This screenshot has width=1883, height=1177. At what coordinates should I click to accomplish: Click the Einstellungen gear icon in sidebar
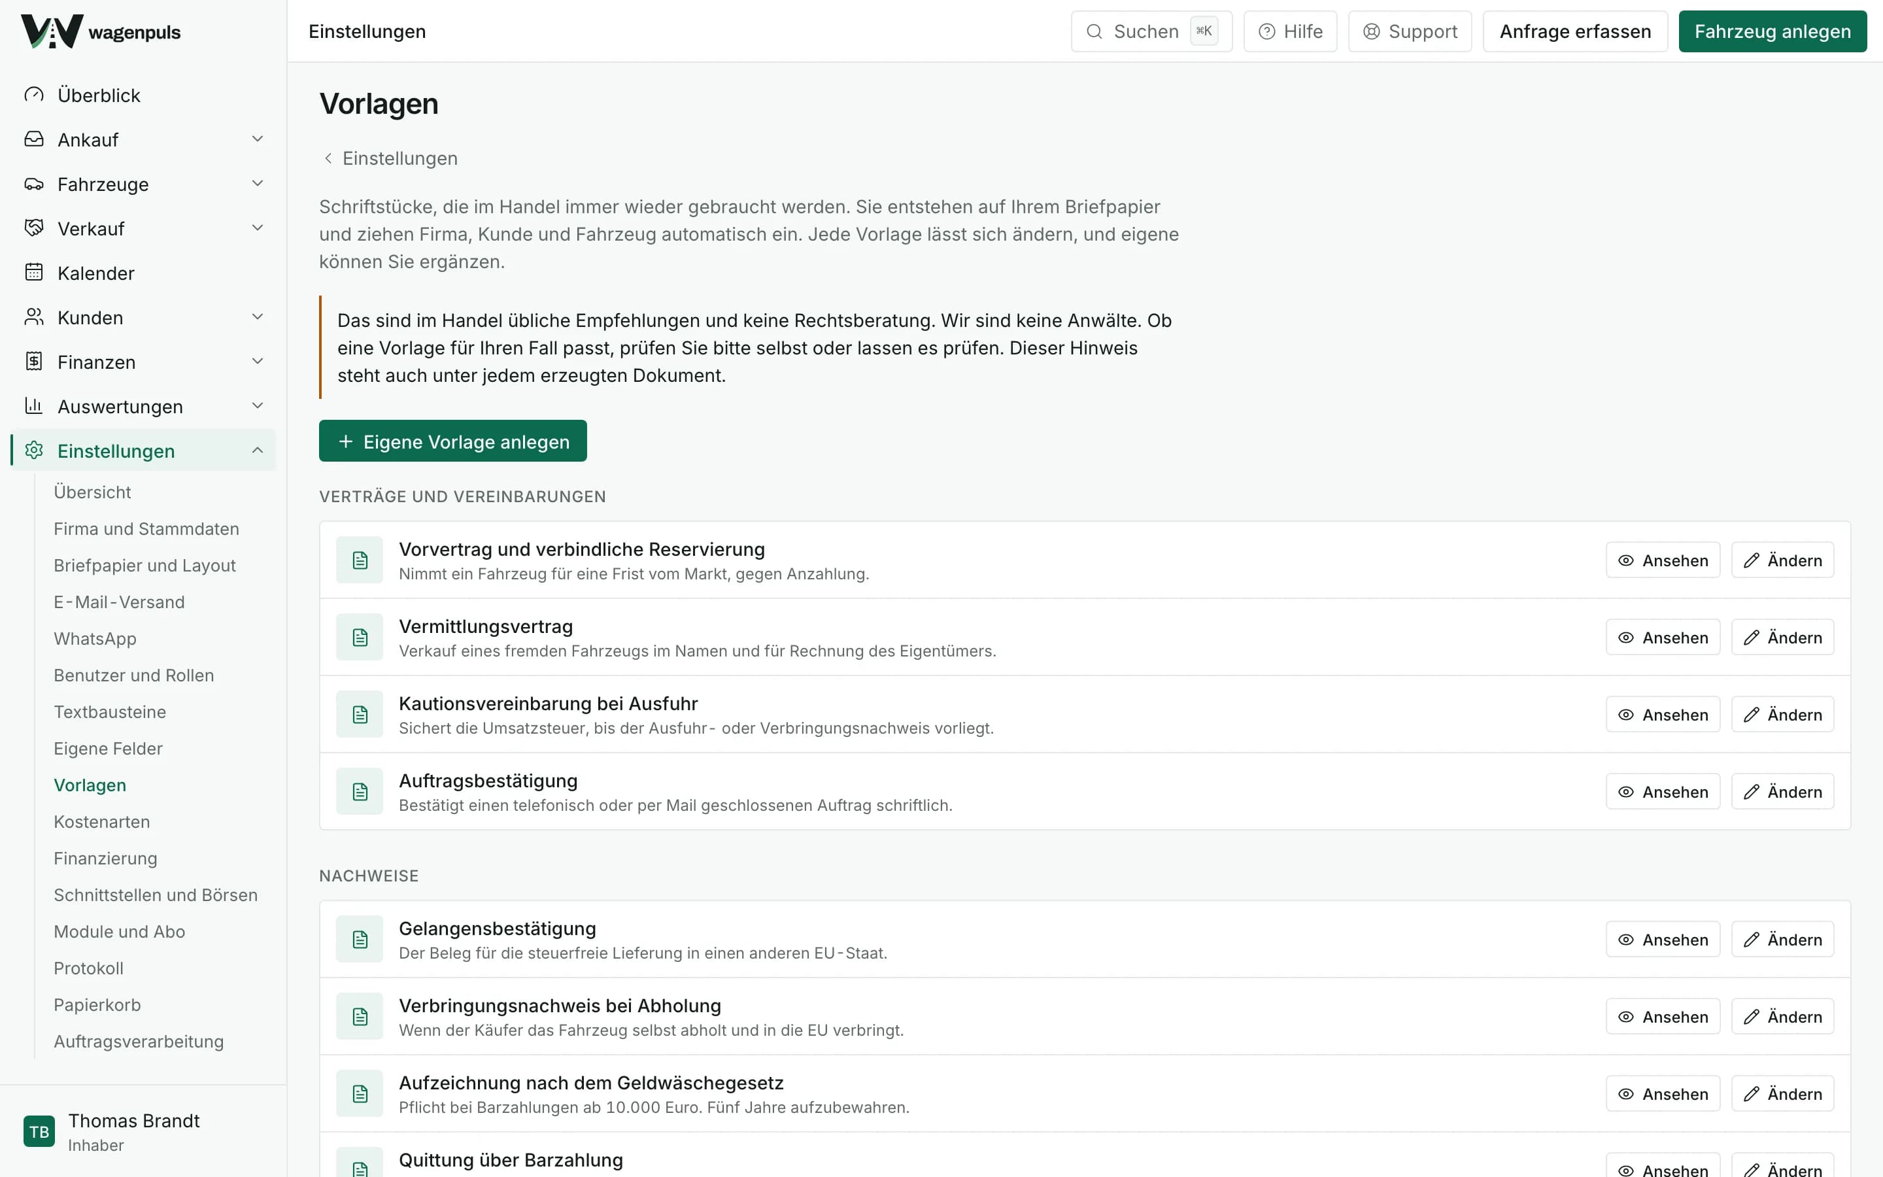[x=34, y=450]
